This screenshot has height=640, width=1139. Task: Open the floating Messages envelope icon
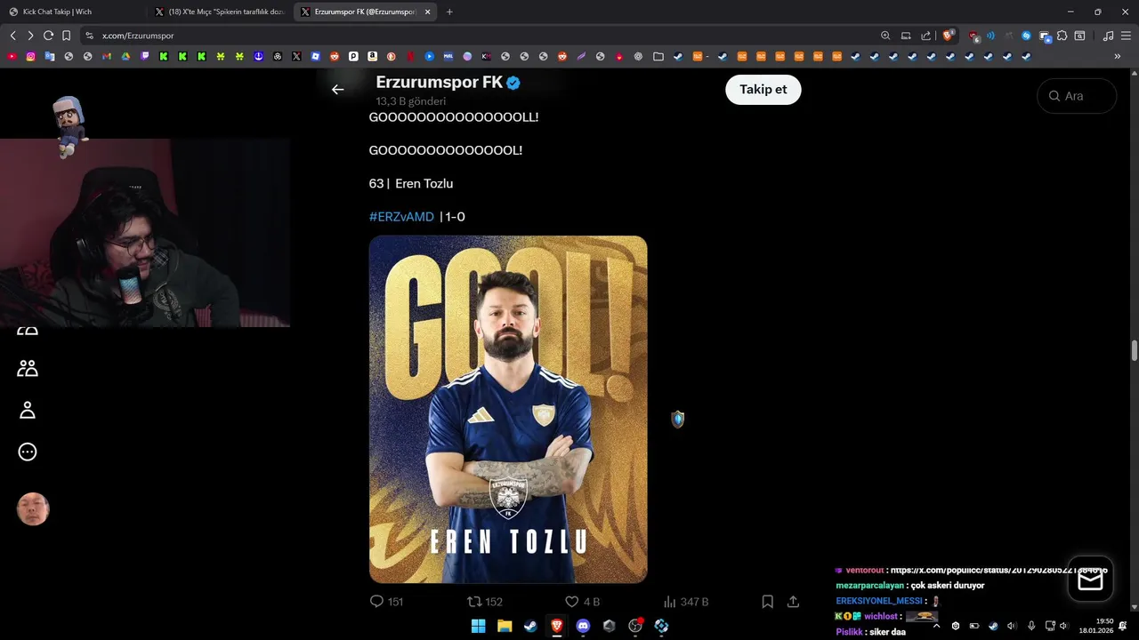(1090, 580)
